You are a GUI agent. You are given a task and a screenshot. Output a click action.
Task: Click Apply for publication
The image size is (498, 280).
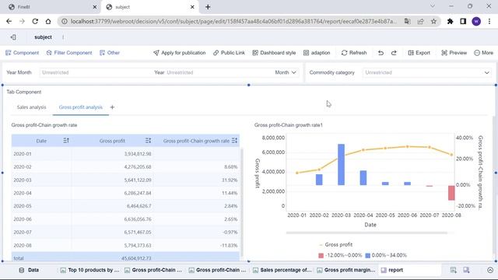point(180,53)
